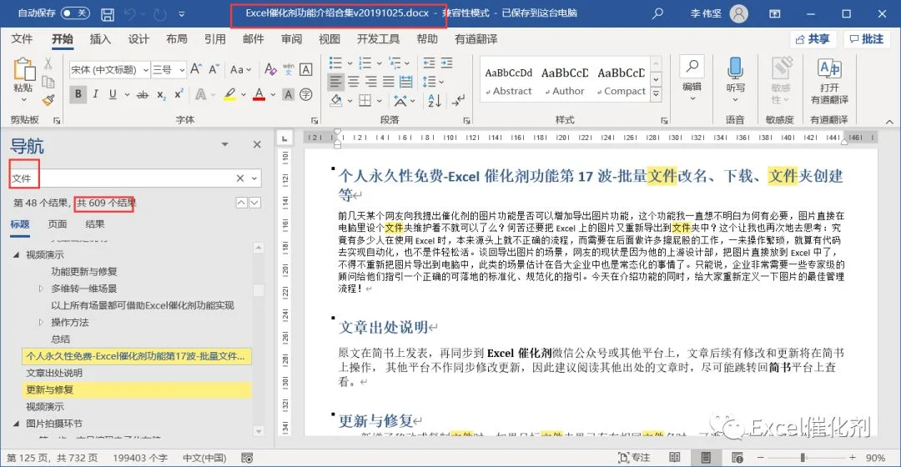This screenshot has height=467, width=901.
Task: Expand the 操作方法 heading in navigation
Action: coord(41,322)
